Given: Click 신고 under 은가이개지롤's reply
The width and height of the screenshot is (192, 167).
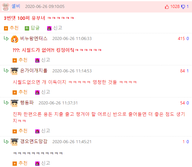Looking at the screenshot, I should [43, 92].
